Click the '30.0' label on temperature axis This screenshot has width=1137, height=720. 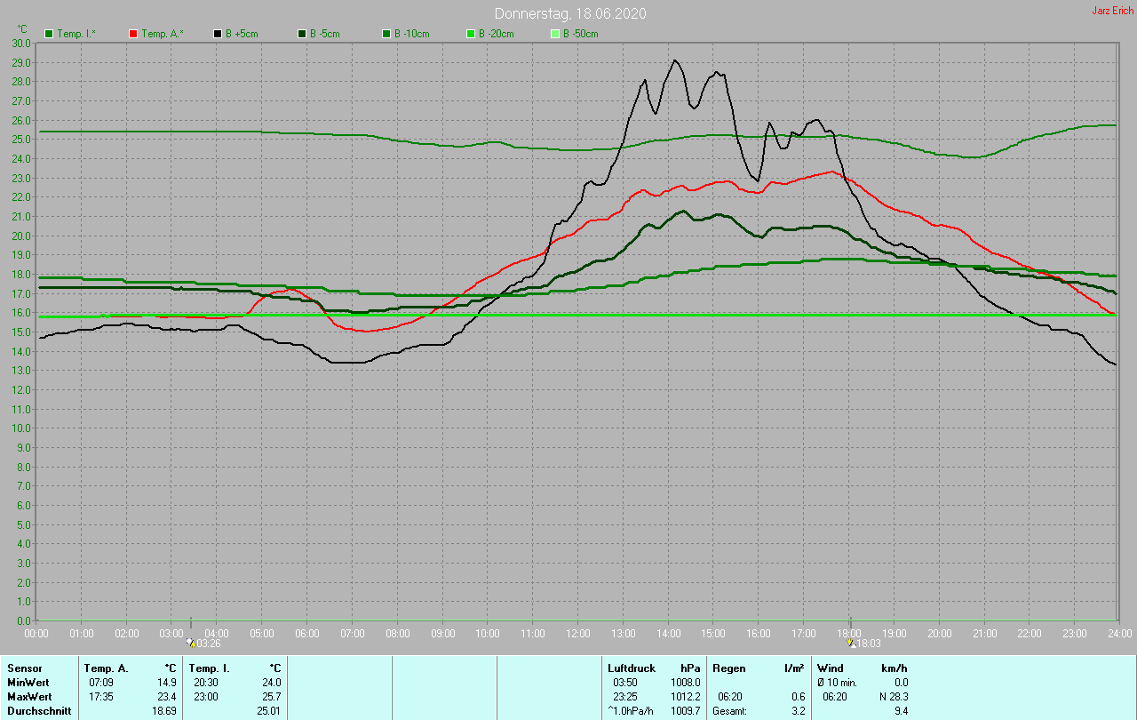(21, 43)
